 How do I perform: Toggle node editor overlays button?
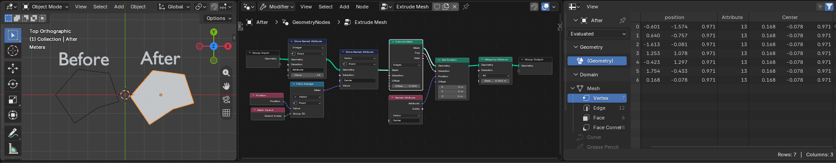coord(545,7)
